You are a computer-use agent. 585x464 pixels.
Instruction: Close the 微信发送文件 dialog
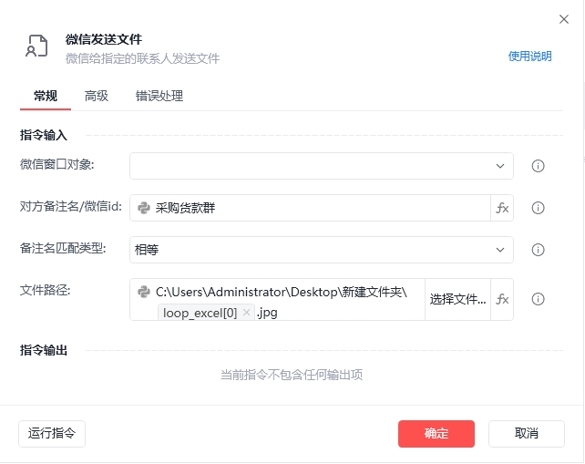click(x=563, y=18)
